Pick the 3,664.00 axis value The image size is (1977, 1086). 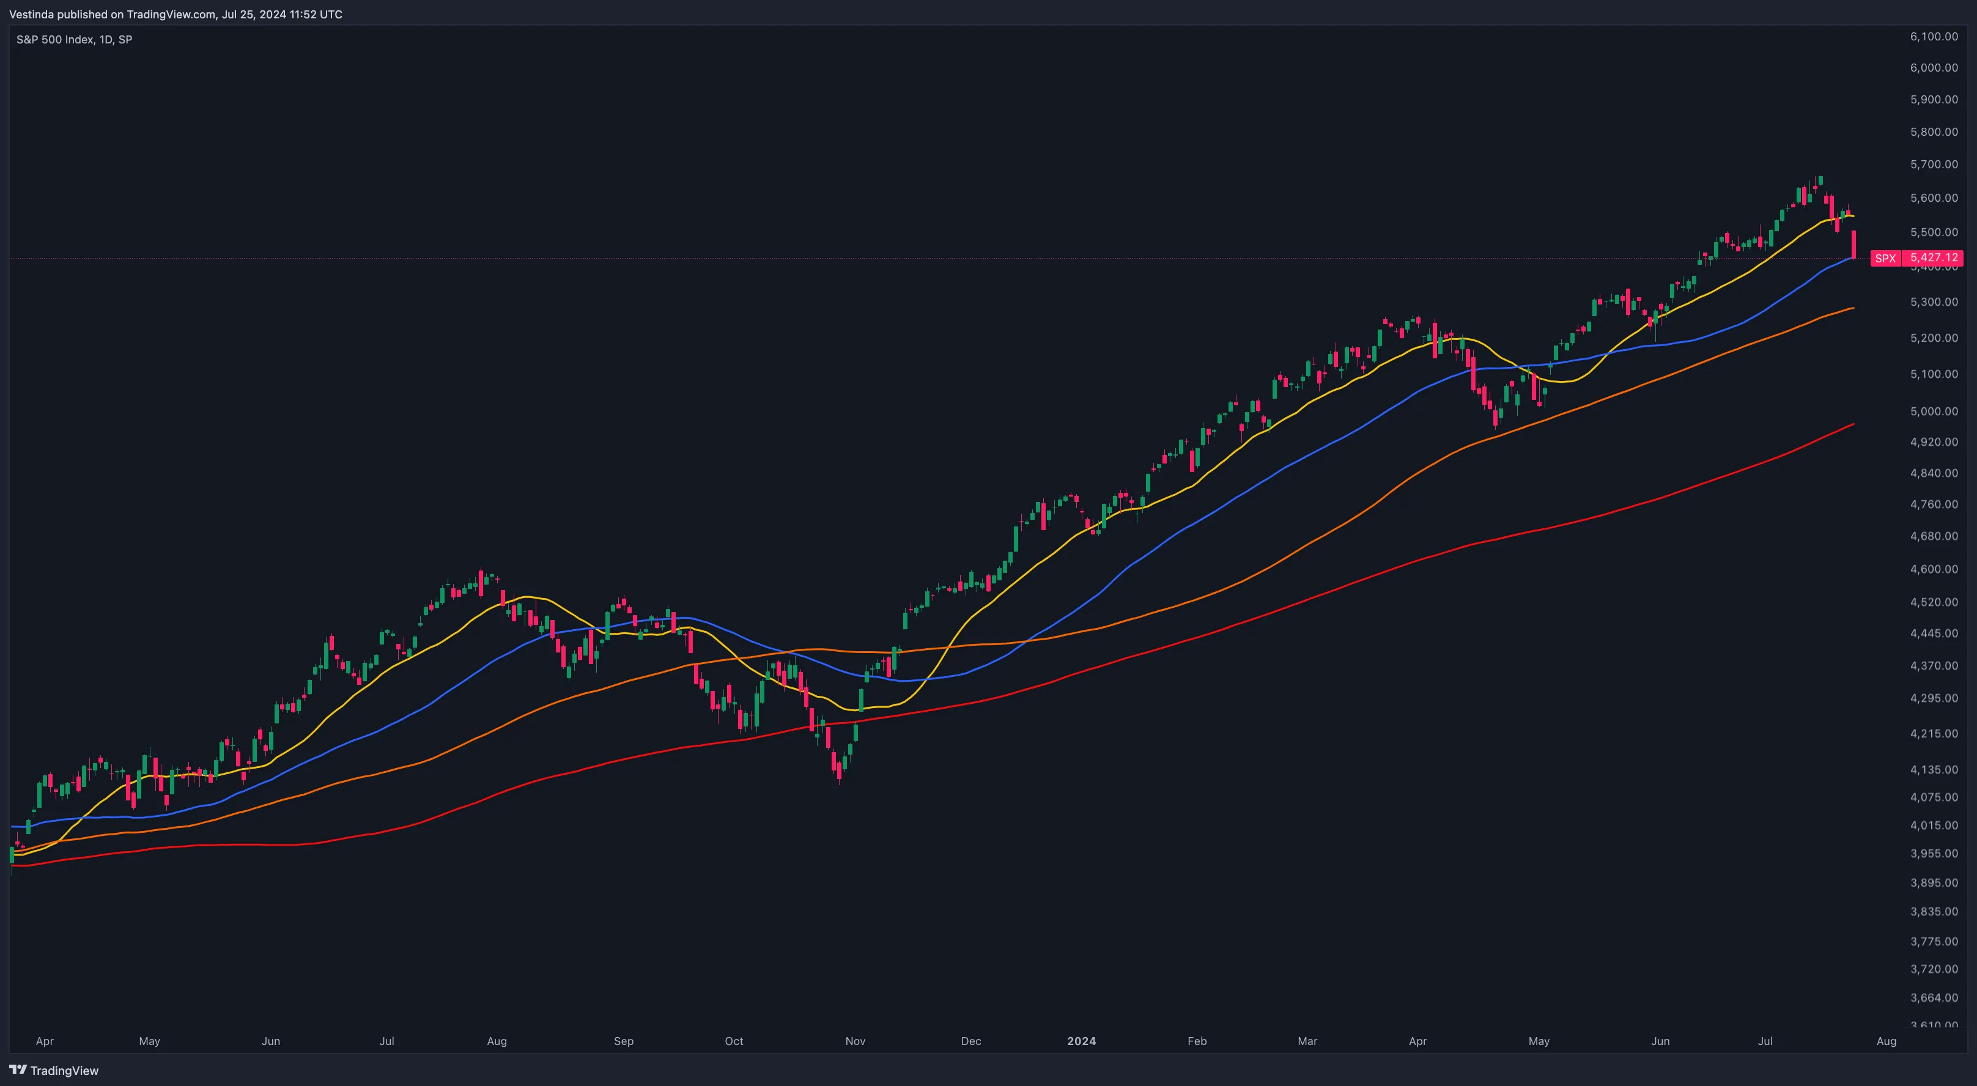pos(1934,998)
